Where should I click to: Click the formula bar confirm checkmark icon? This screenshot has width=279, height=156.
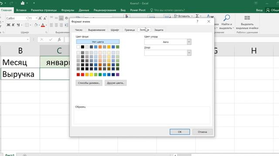click(51, 39)
